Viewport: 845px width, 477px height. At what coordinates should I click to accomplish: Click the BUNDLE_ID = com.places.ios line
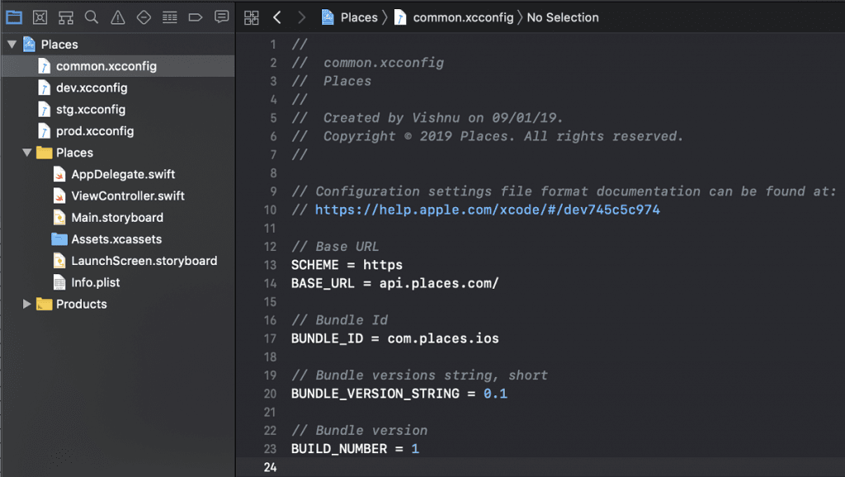[x=395, y=338]
